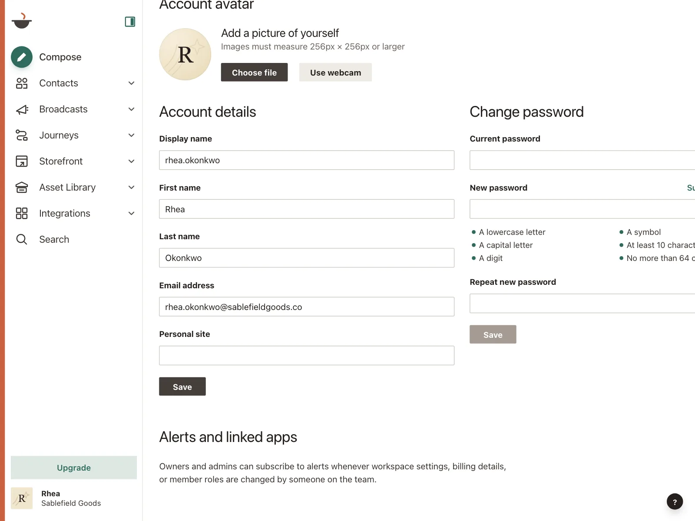The height and width of the screenshot is (521, 695).
Task: Click the Upgrade button
Action: 74,468
